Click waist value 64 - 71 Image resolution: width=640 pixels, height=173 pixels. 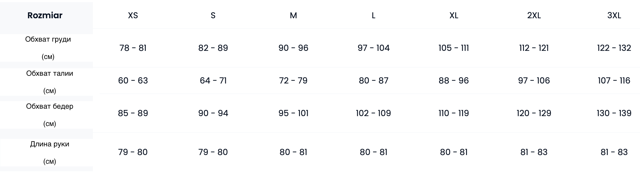pyautogui.click(x=213, y=81)
